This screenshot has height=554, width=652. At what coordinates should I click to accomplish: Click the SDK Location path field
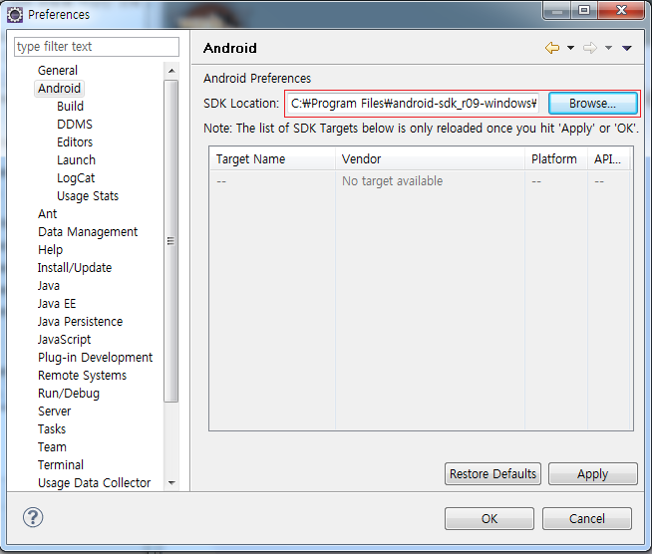[414, 103]
